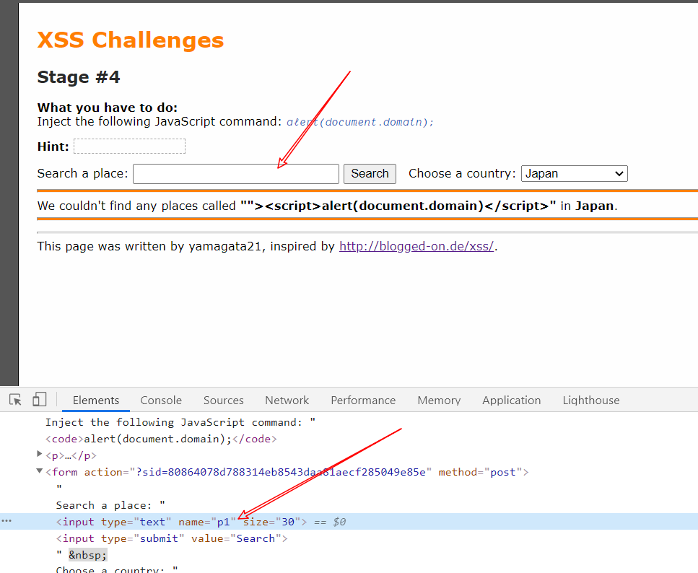Click the "What you have to do:" label
Screen dimensions: 698x573
[x=108, y=108]
